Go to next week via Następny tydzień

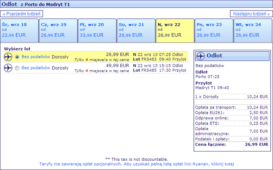pyautogui.click(x=251, y=14)
